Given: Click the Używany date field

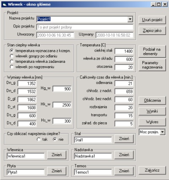Looking at the screenshot, I should tap(114, 35).
